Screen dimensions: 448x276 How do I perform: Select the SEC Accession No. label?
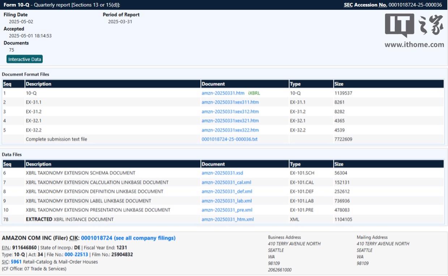(x=366, y=5)
